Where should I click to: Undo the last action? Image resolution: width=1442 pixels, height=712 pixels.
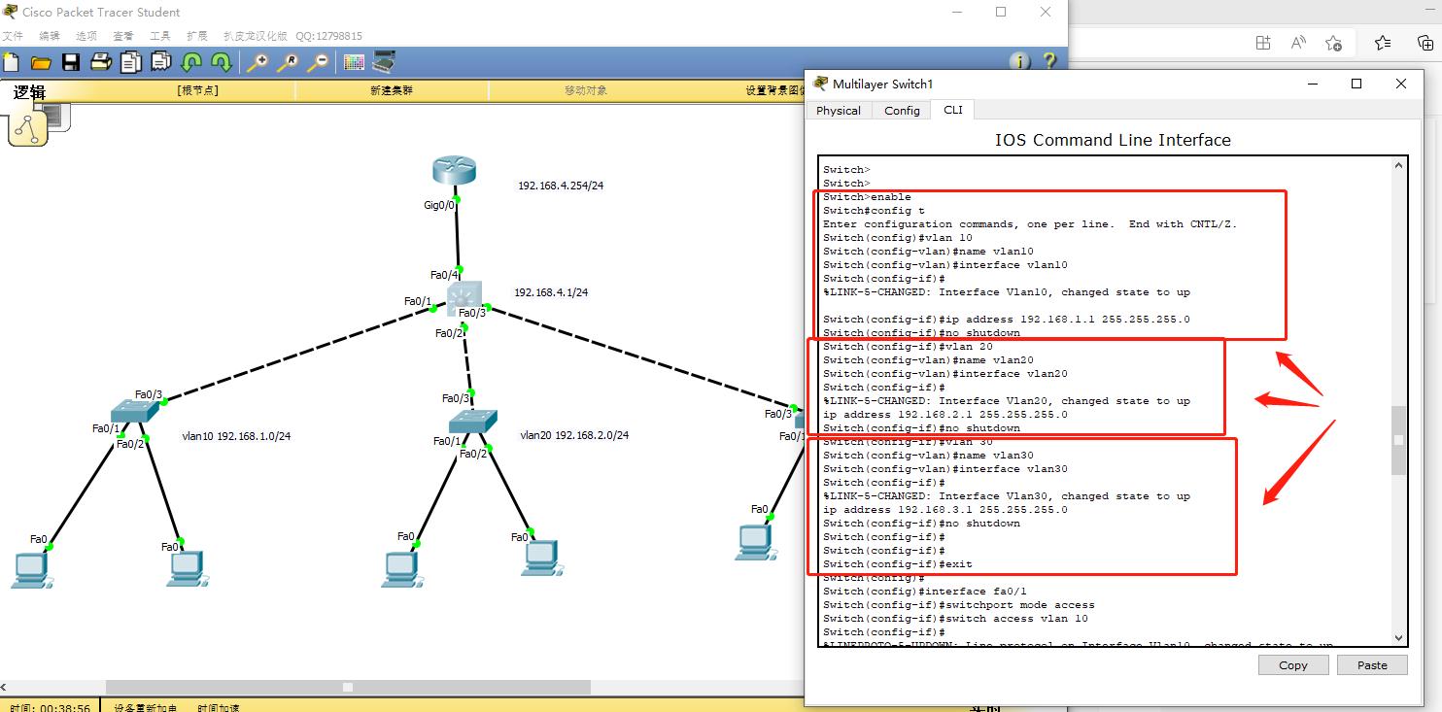point(191,61)
